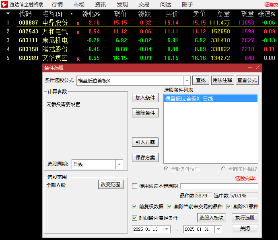Click the 查看公式 button

[x=247, y=80]
